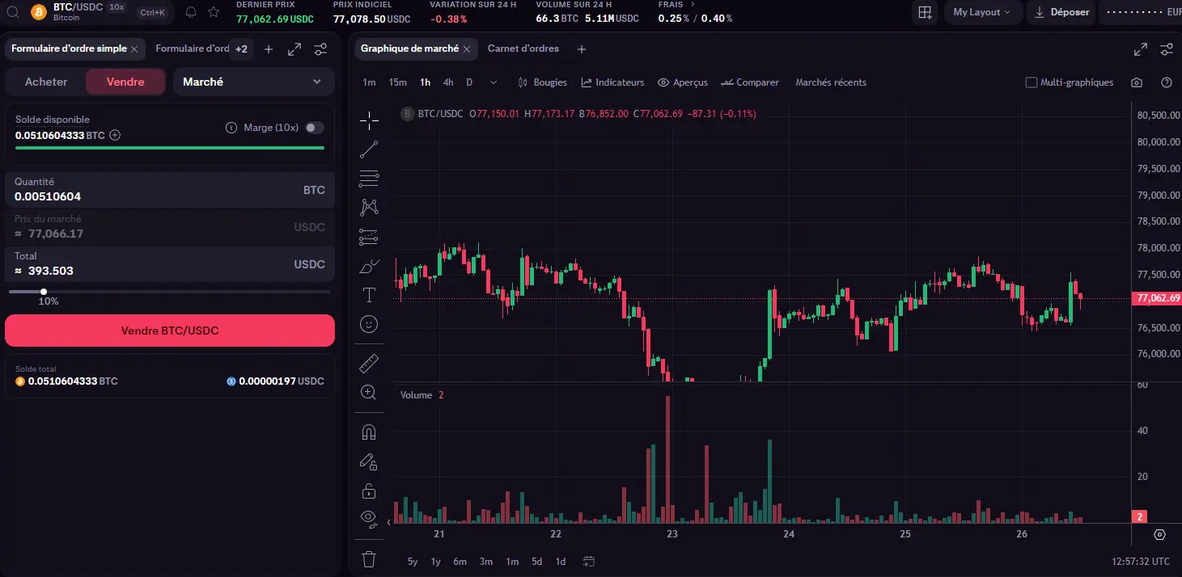Open the widget layout grid icon
The image size is (1182, 577).
pyautogui.click(x=925, y=12)
